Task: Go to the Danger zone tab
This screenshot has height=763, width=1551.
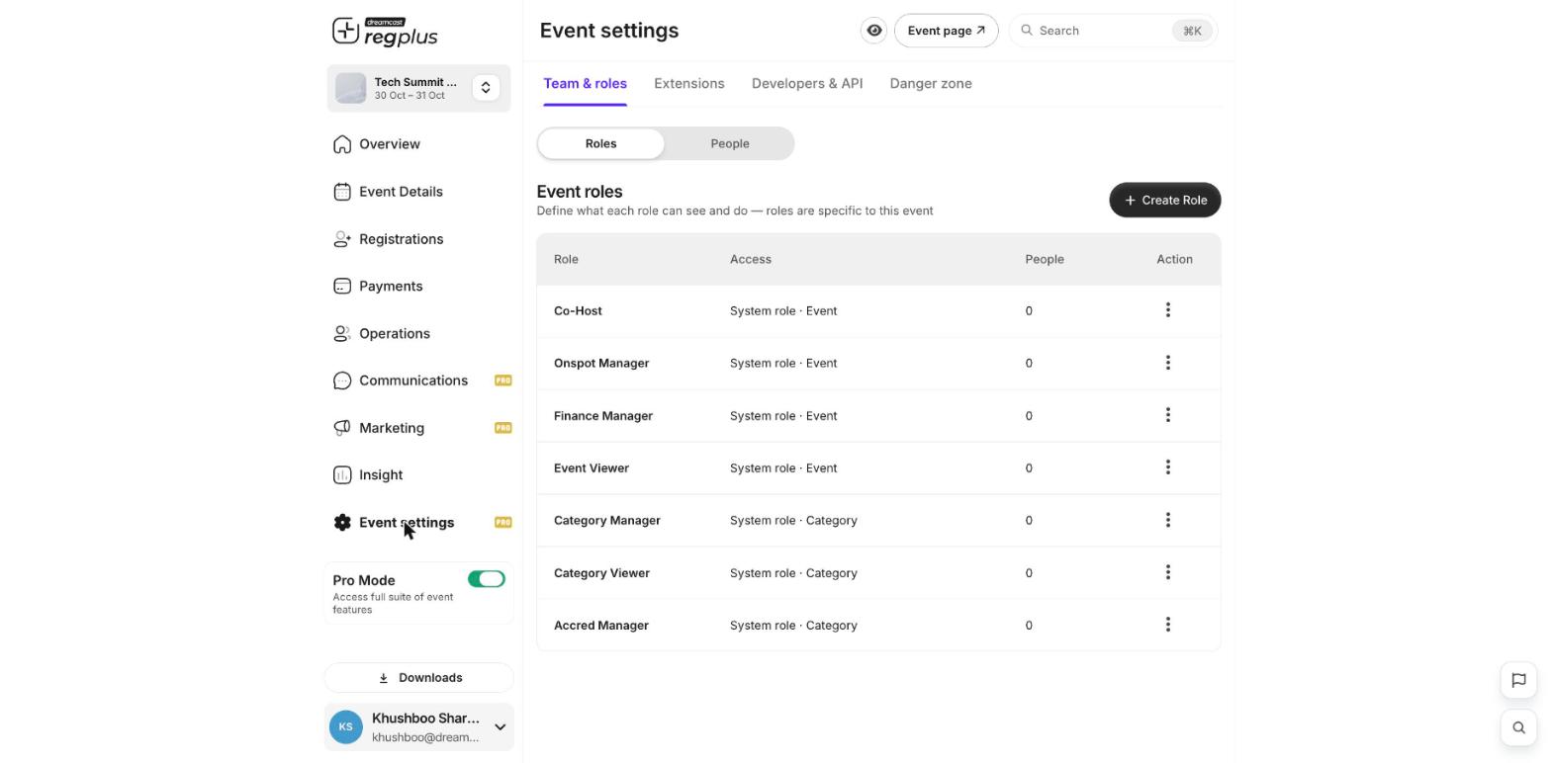Action: click(931, 84)
